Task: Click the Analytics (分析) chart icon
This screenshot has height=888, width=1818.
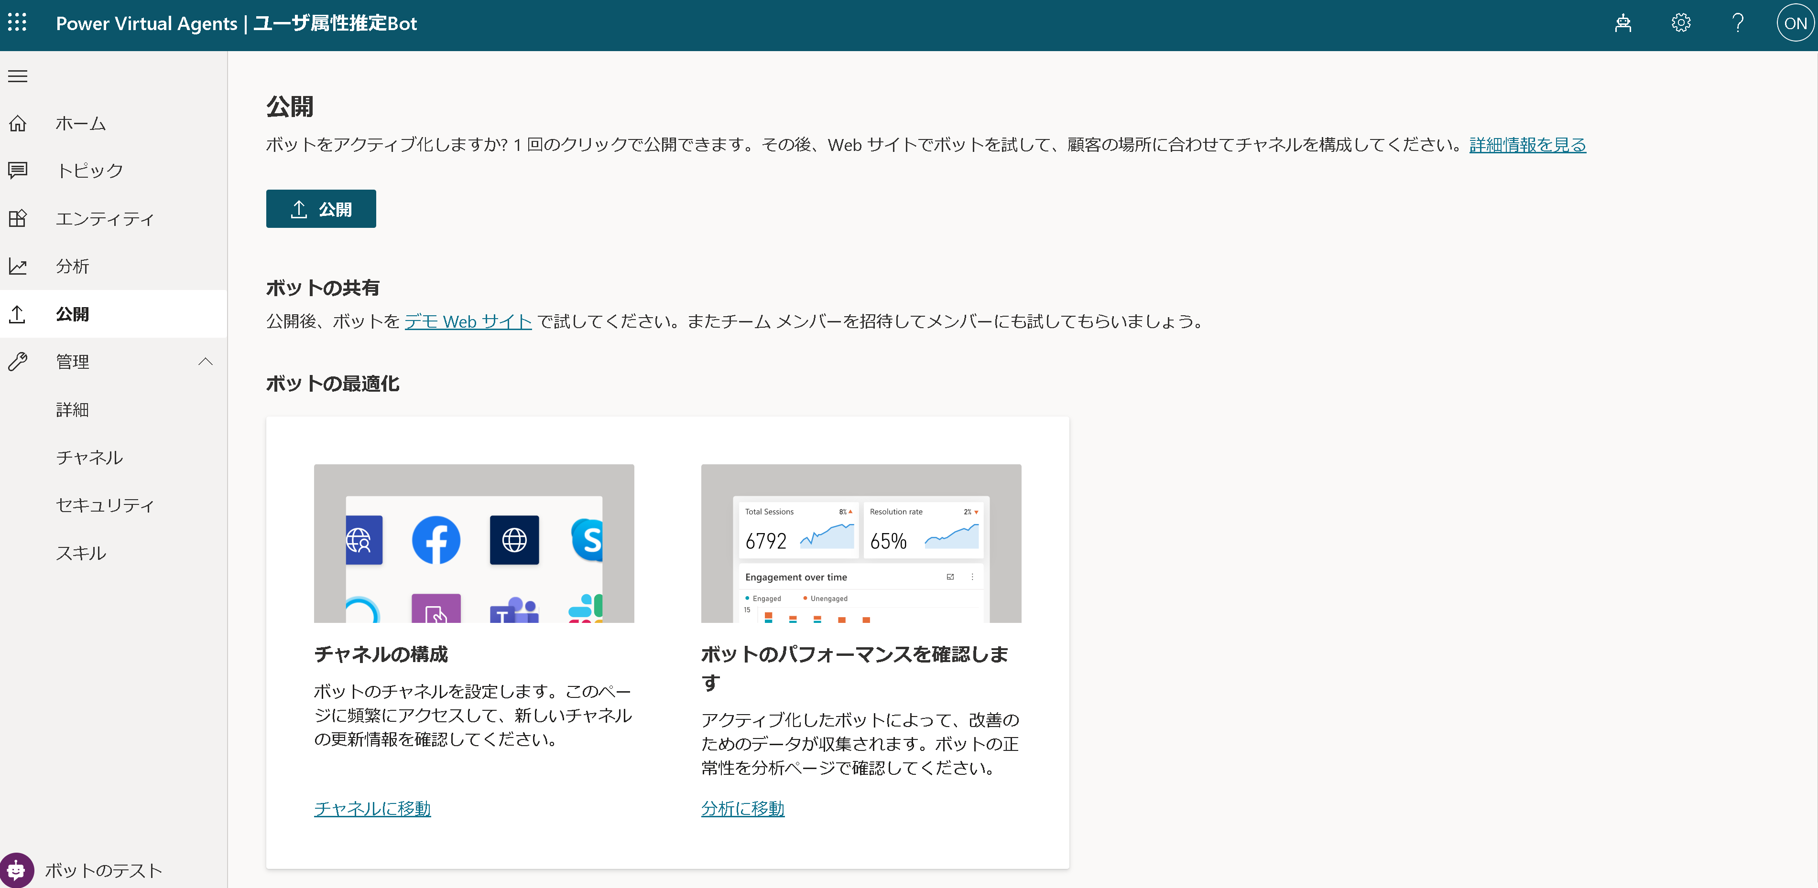Action: [x=18, y=266]
